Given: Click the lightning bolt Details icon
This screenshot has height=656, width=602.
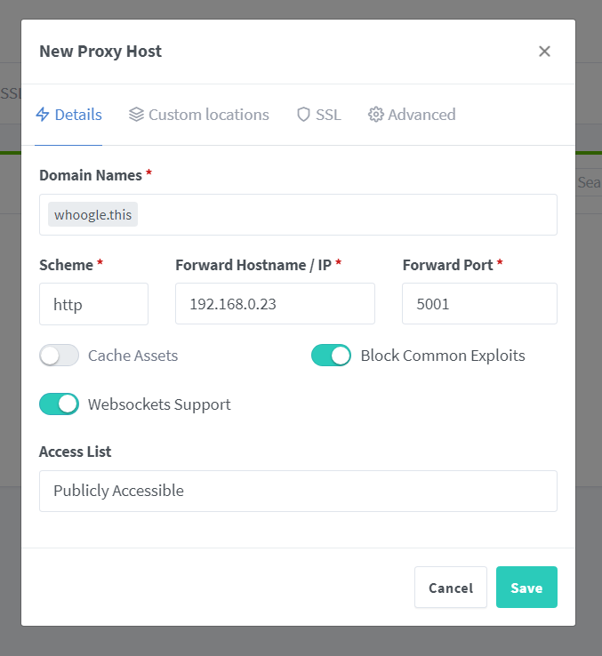Looking at the screenshot, I should (42, 115).
